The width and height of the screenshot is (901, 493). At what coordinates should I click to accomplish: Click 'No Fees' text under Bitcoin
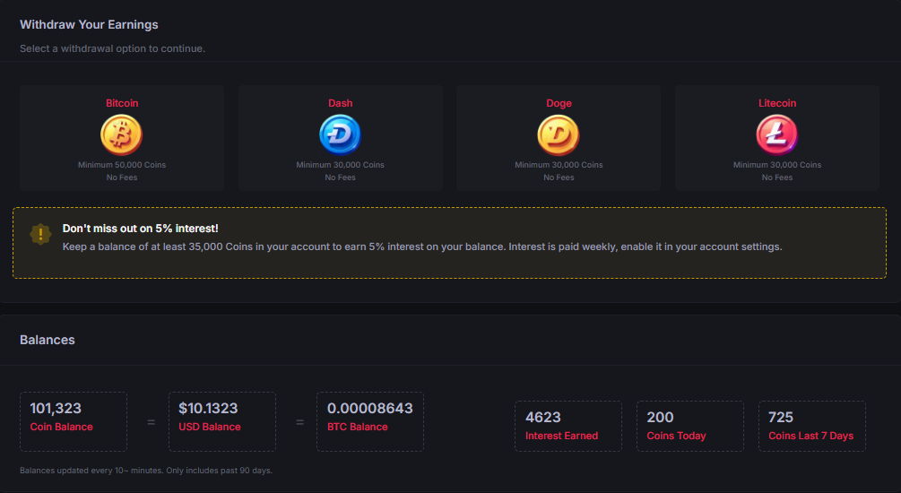(122, 177)
